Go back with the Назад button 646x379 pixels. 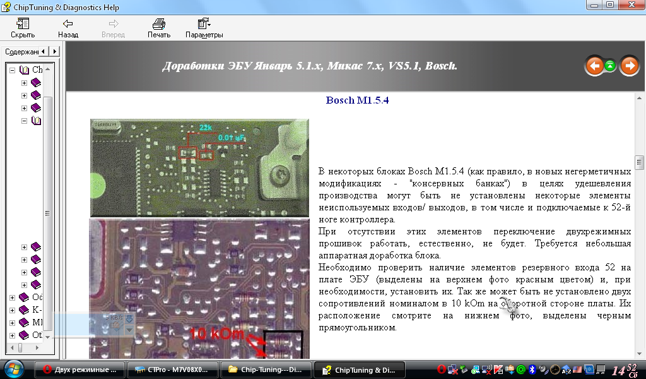click(68, 28)
